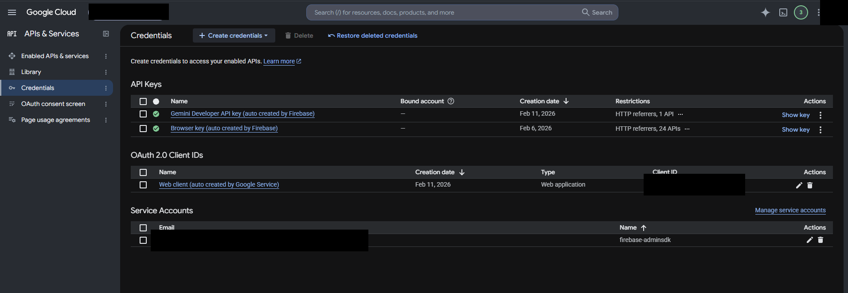
Task: Go to Enabled APIs & services
Action: (55, 56)
